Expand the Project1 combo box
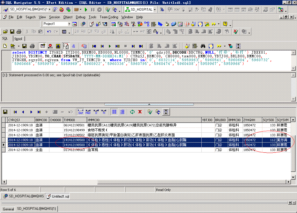This screenshot has width=297, height=213. click(x=69, y=24)
